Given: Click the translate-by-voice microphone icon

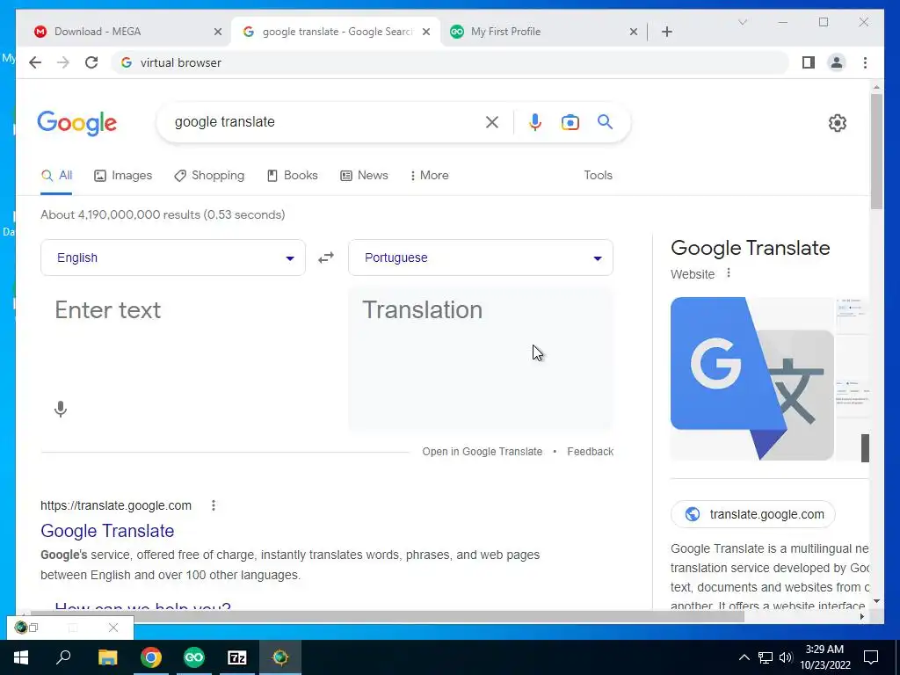Looking at the screenshot, I should click(x=61, y=410).
